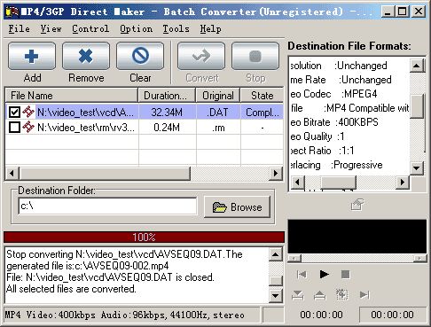Open the Option menu
The height and width of the screenshot is (327, 431).
click(x=136, y=28)
